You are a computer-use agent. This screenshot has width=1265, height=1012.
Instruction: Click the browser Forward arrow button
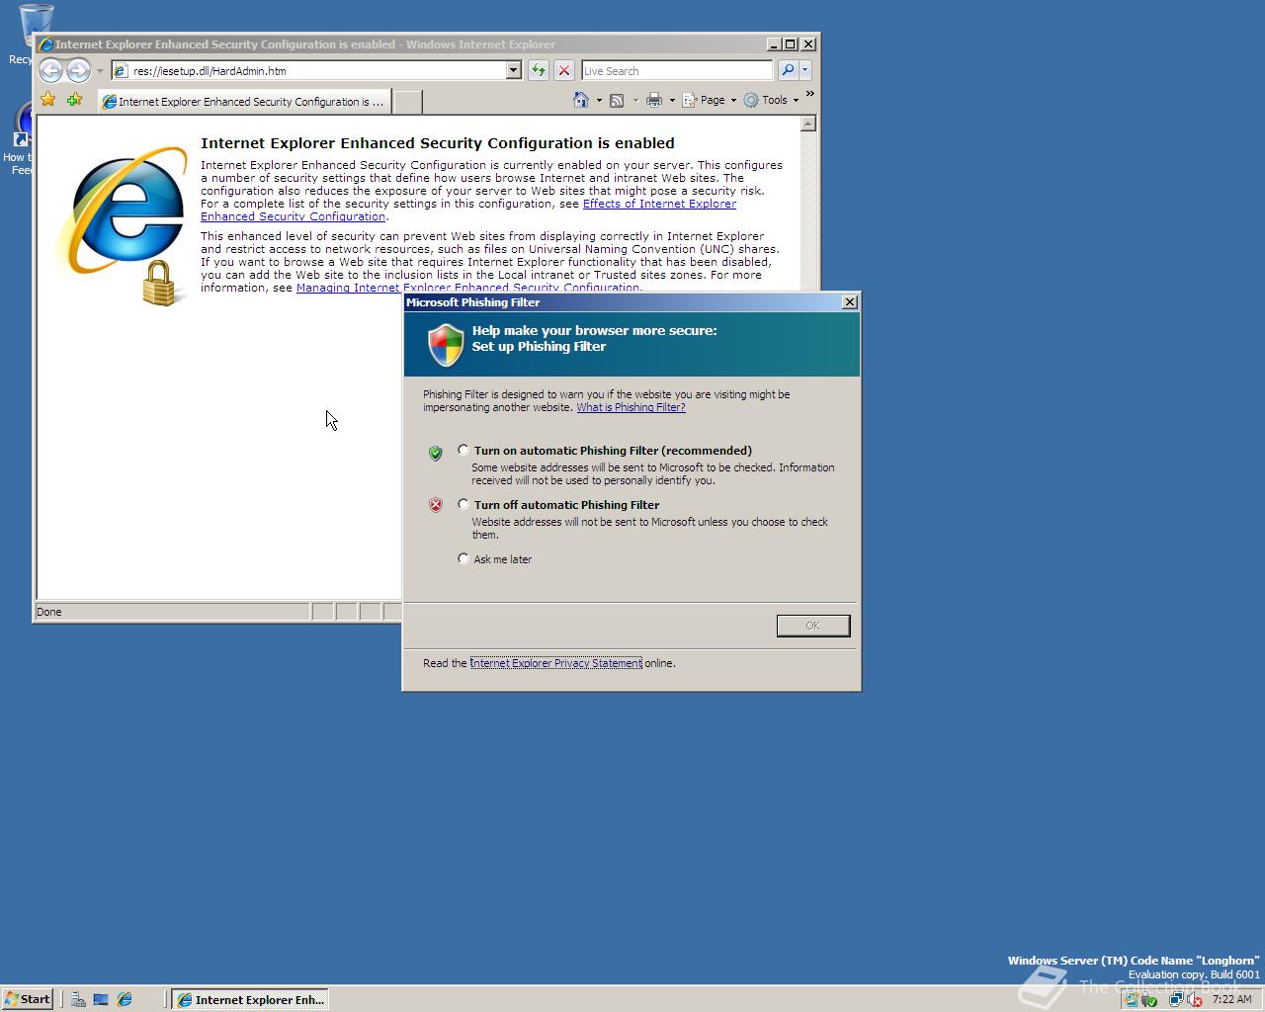click(78, 70)
